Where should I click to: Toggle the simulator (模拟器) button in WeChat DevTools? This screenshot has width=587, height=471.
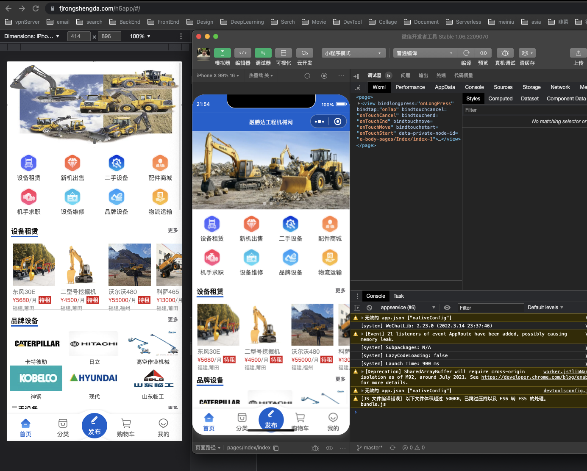(223, 53)
